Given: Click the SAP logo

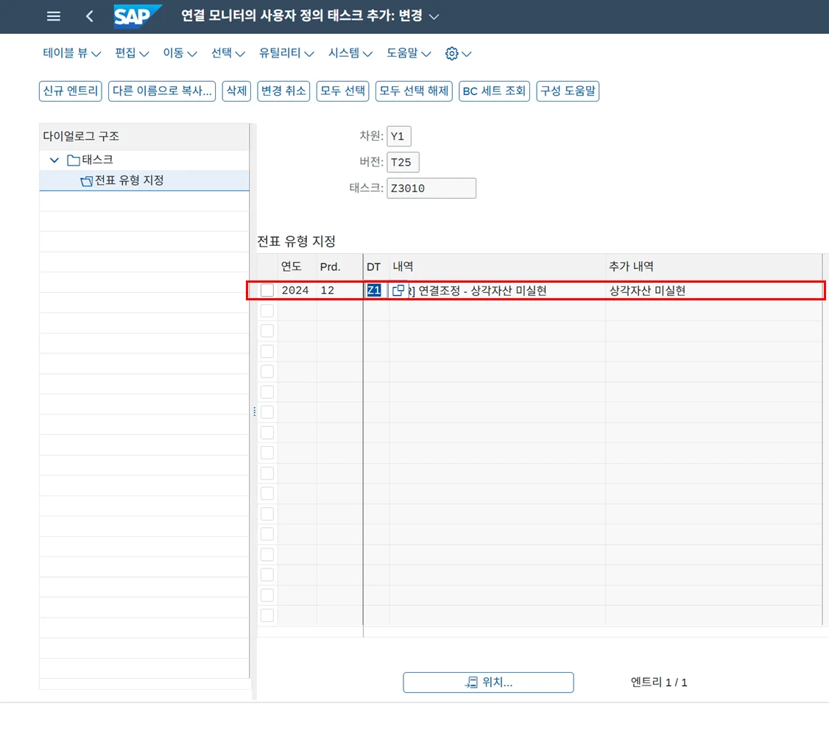Looking at the screenshot, I should click(137, 16).
